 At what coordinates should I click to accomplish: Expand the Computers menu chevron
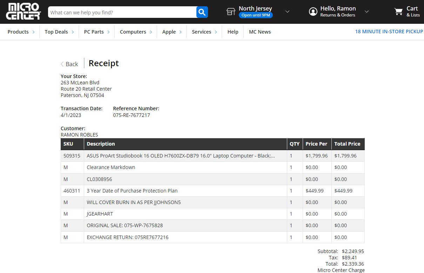point(151,32)
